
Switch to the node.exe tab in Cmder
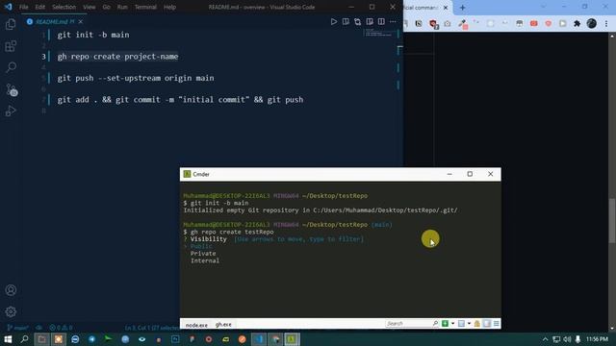point(196,325)
